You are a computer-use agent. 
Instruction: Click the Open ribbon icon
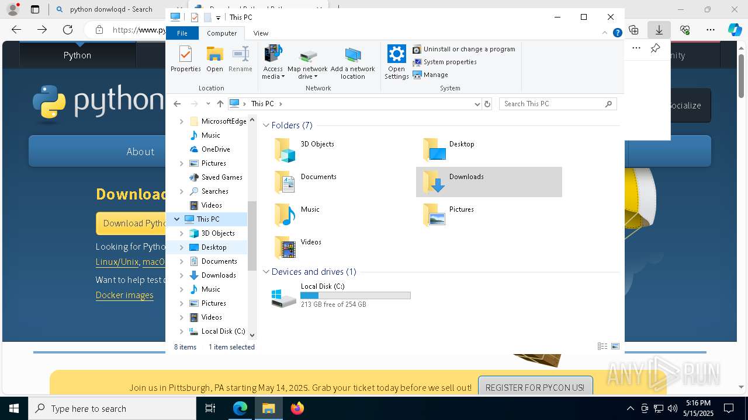[214, 59]
